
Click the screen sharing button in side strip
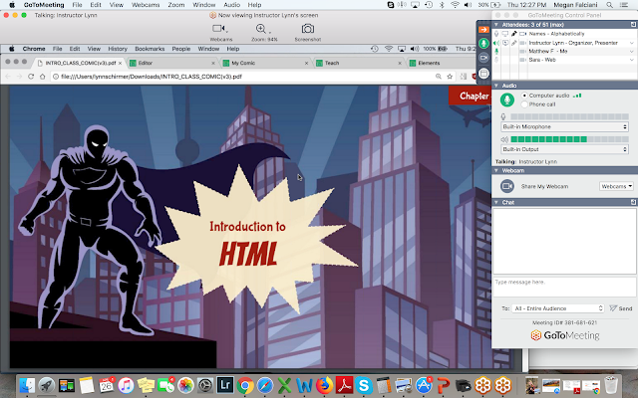[483, 74]
